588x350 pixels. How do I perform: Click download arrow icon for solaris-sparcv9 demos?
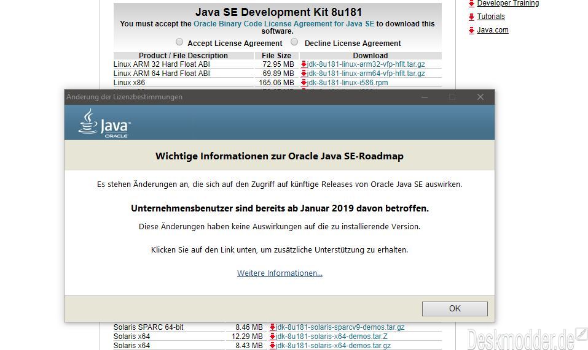pos(273,327)
